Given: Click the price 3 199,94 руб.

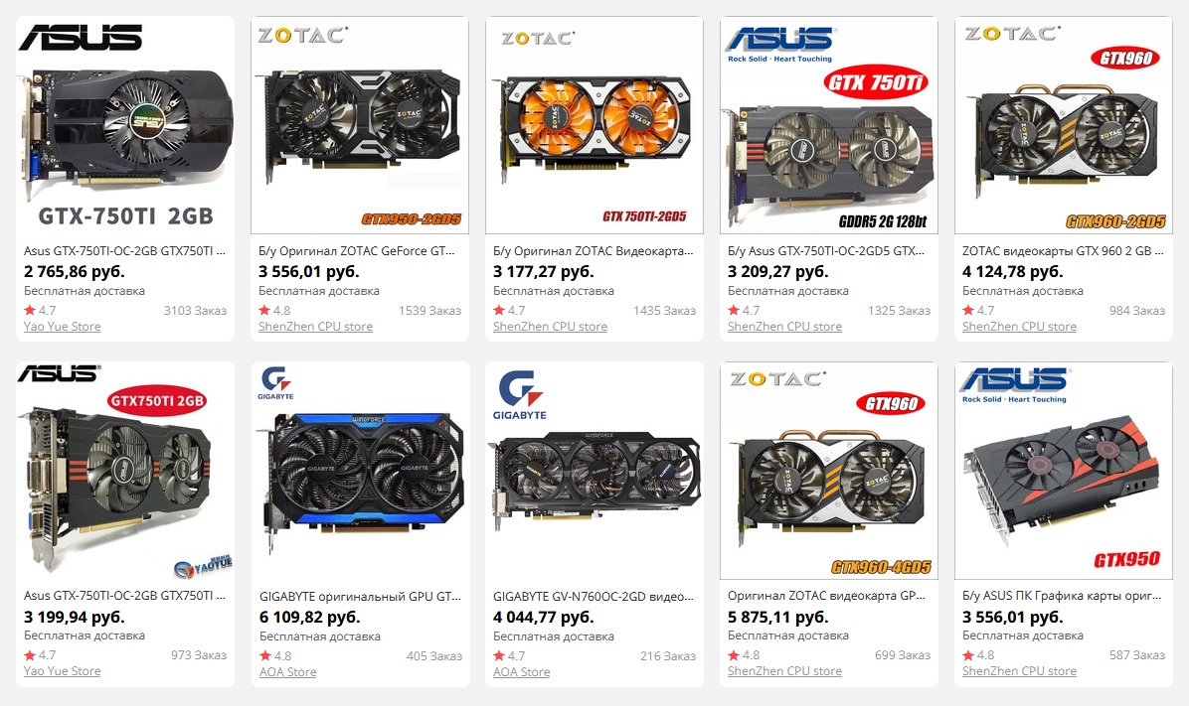Looking at the screenshot, I should (x=75, y=617).
